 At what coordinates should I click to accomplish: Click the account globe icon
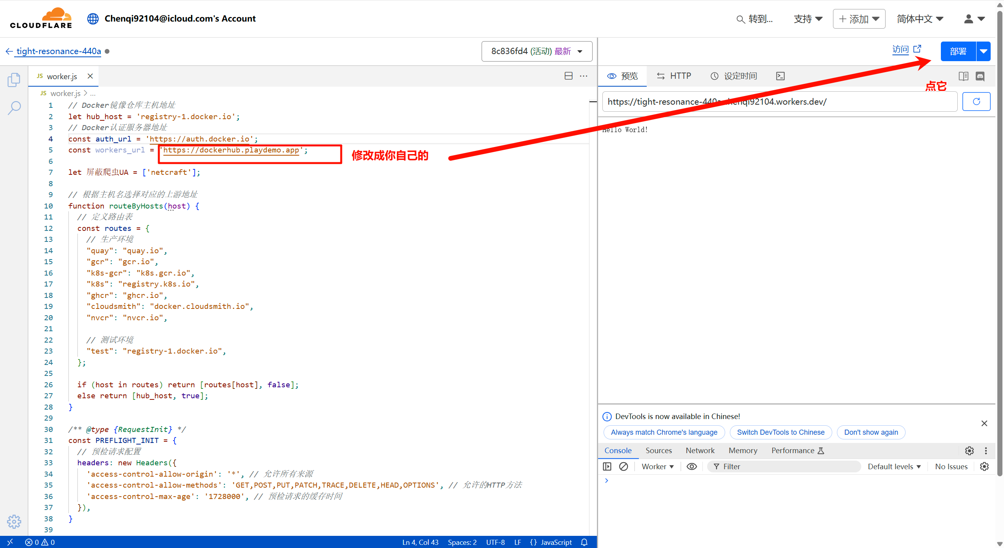click(93, 18)
